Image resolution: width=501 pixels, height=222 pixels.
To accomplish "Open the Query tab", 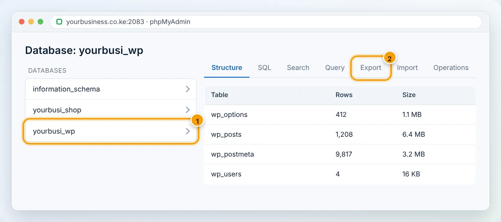I will (x=335, y=68).
